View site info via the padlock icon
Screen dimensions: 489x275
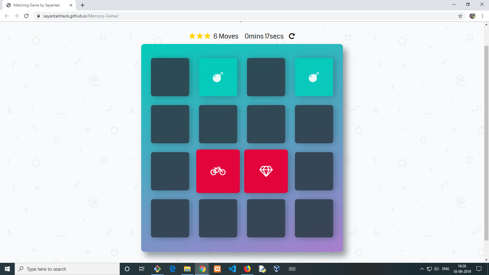pos(39,16)
